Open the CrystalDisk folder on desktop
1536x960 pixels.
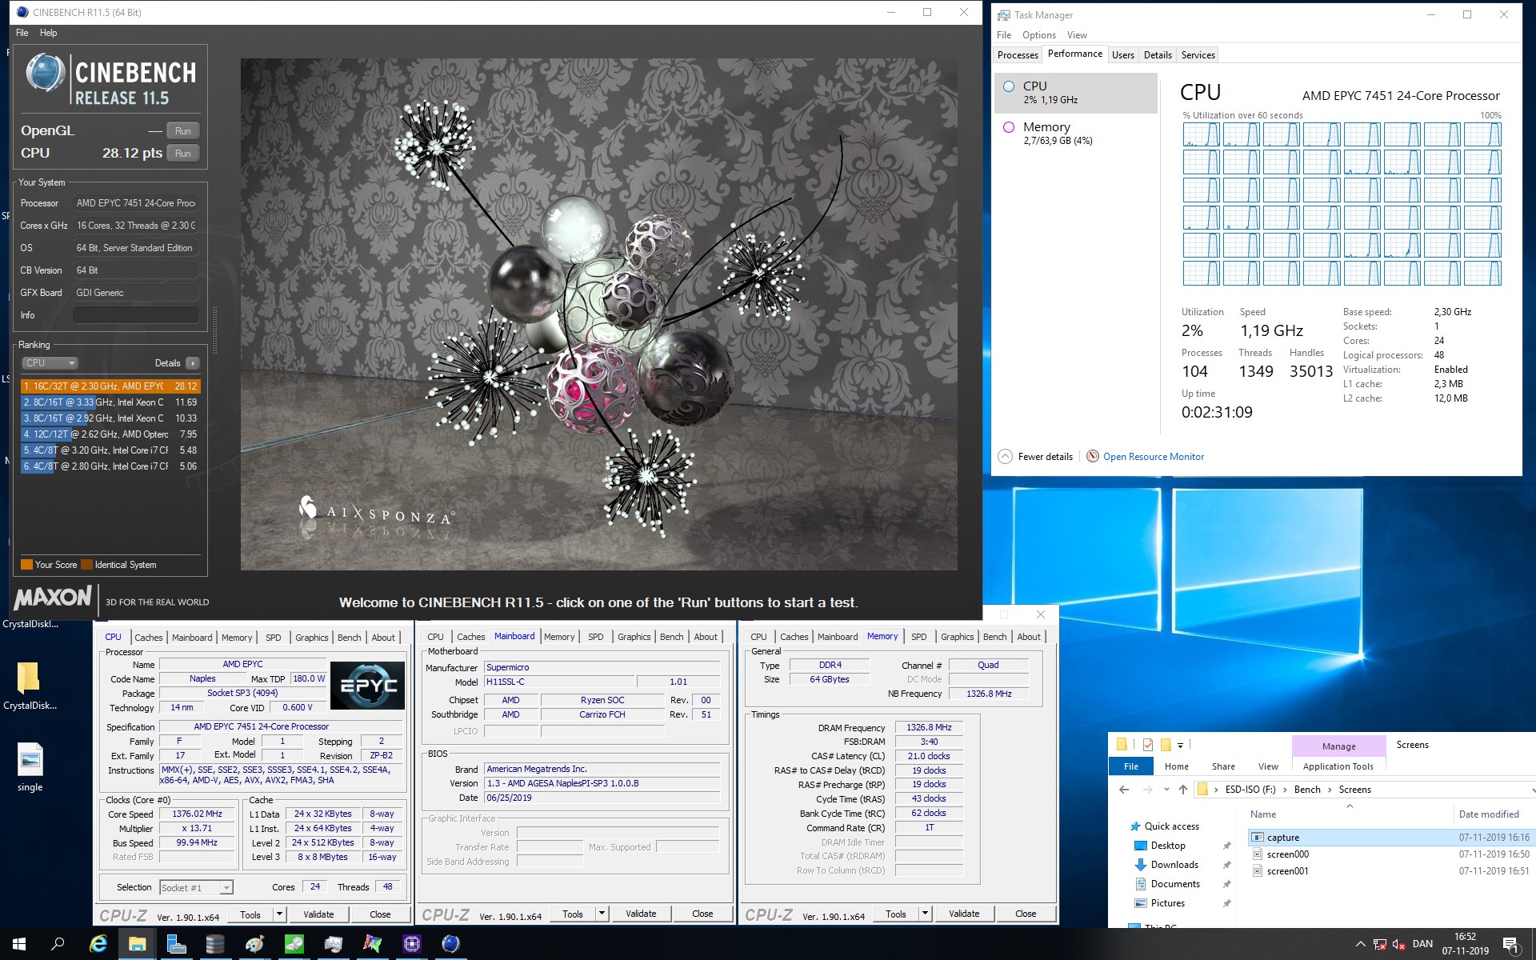pos(30,686)
